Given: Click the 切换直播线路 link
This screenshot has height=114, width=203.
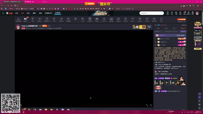Looking at the screenshot, I should click(57, 28).
